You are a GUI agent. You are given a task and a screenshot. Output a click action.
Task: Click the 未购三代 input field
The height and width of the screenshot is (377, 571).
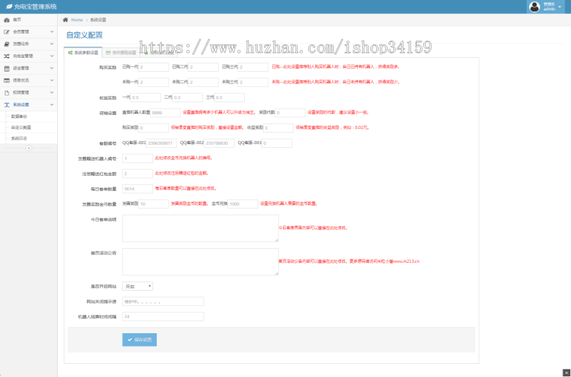coord(253,83)
